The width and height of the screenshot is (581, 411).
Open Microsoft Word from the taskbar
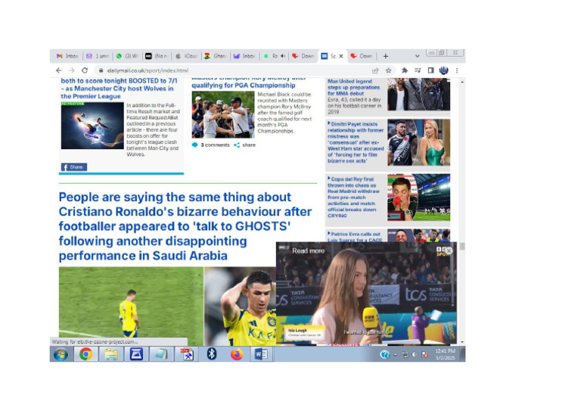pyautogui.click(x=261, y=355)
